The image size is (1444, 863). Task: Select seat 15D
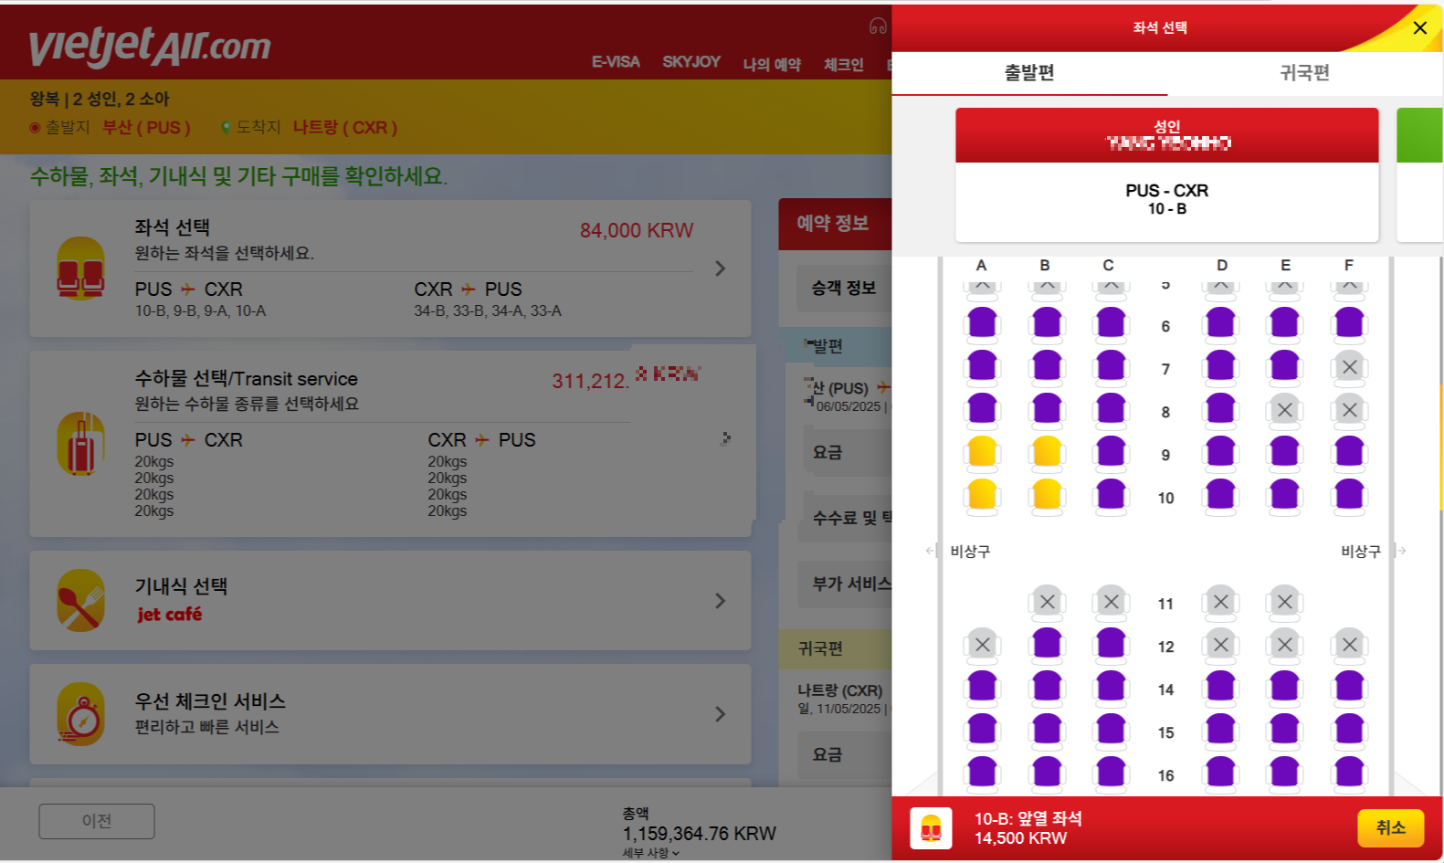(1221, 731)
